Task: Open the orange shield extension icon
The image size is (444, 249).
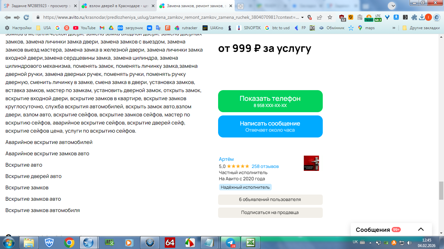Action: click(x=351, y=18)
